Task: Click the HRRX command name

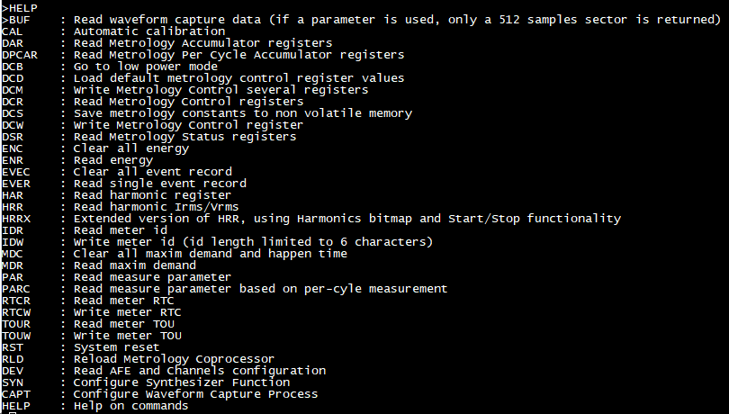Action: coord(16,218)
